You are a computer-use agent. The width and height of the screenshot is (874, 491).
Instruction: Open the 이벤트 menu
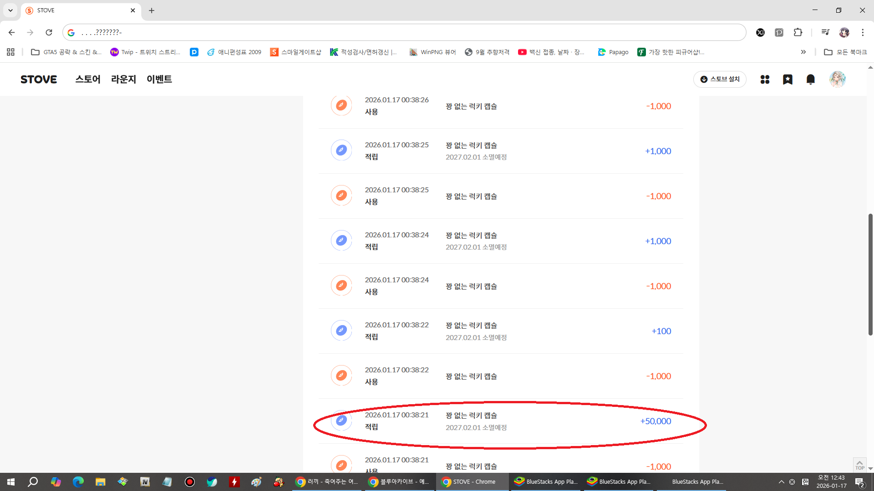pyautogui.click(x=159, y=79)
